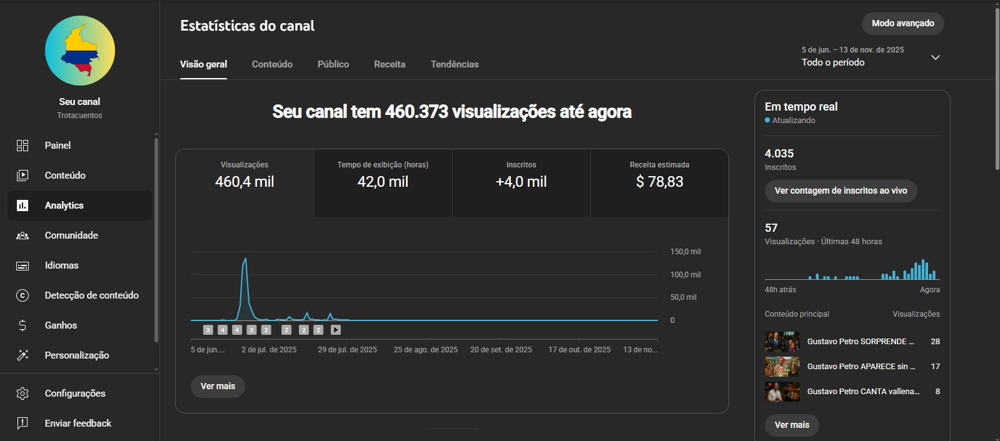Select the Tempo de exibição metric card
1000x441 pixels.
click(x=383, y=182)
